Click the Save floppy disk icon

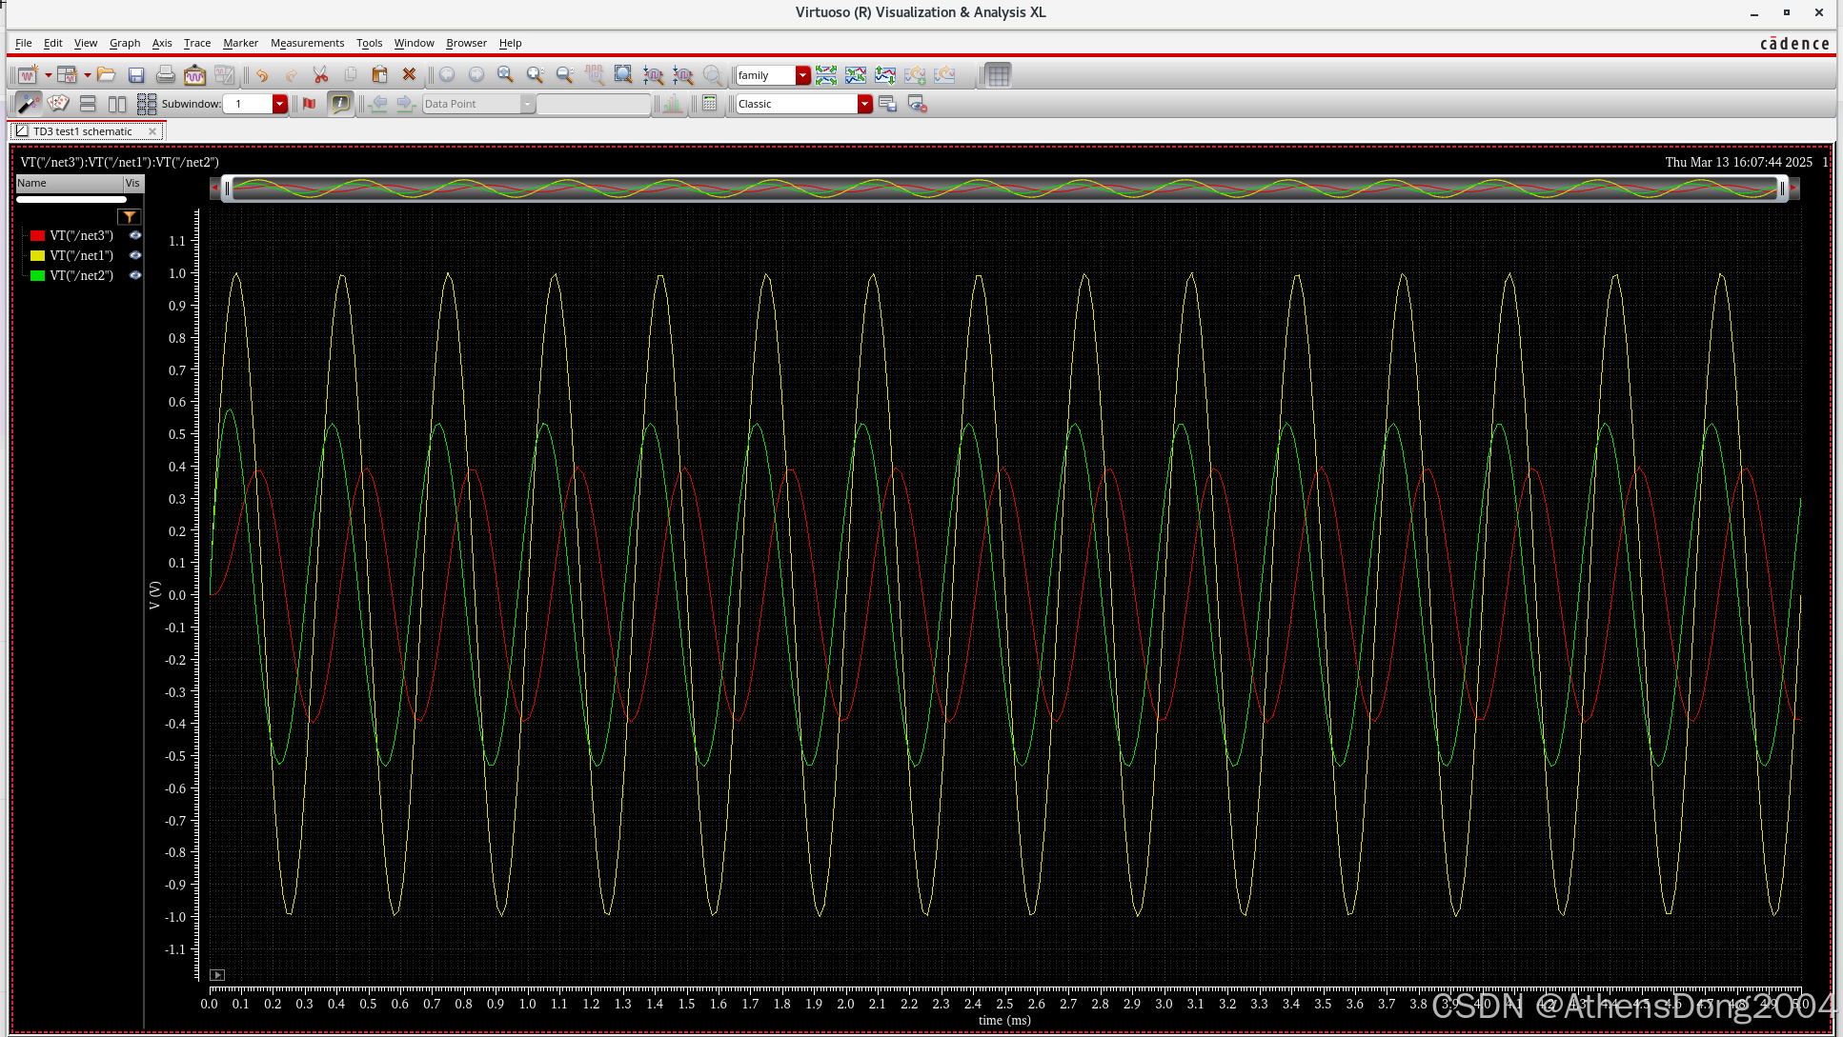tap(136, 74)
